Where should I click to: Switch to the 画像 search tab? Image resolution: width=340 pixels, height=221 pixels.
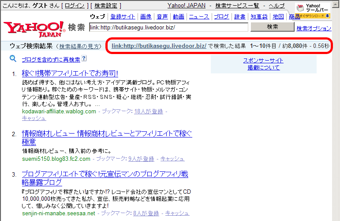point(146,17)
